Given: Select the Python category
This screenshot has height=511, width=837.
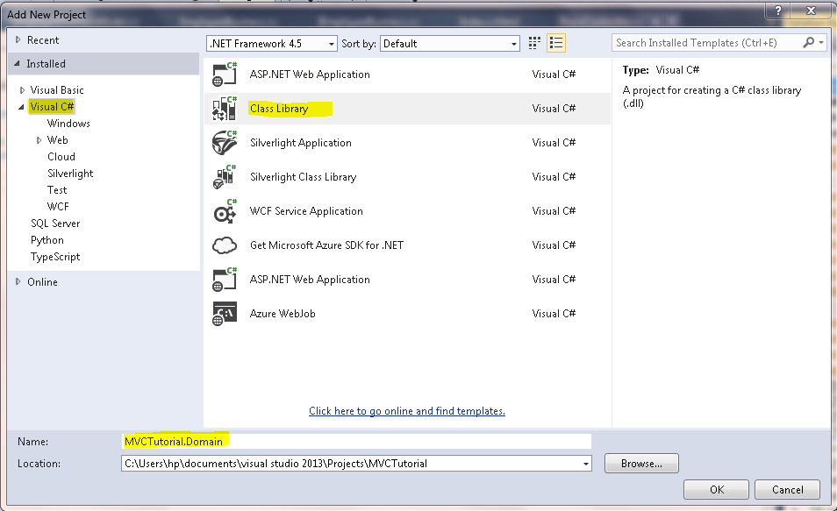Looking at the screenshot, I should (x=47, y=240).
